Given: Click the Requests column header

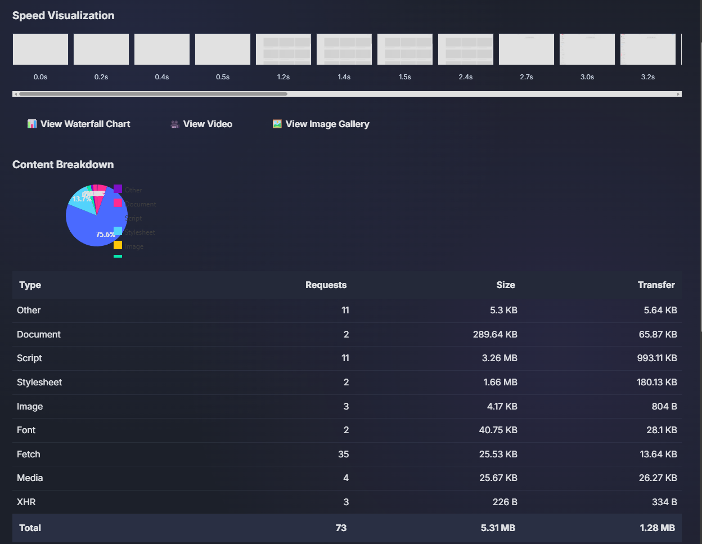Looking at the screenshot, I should [x=326, y=285].
